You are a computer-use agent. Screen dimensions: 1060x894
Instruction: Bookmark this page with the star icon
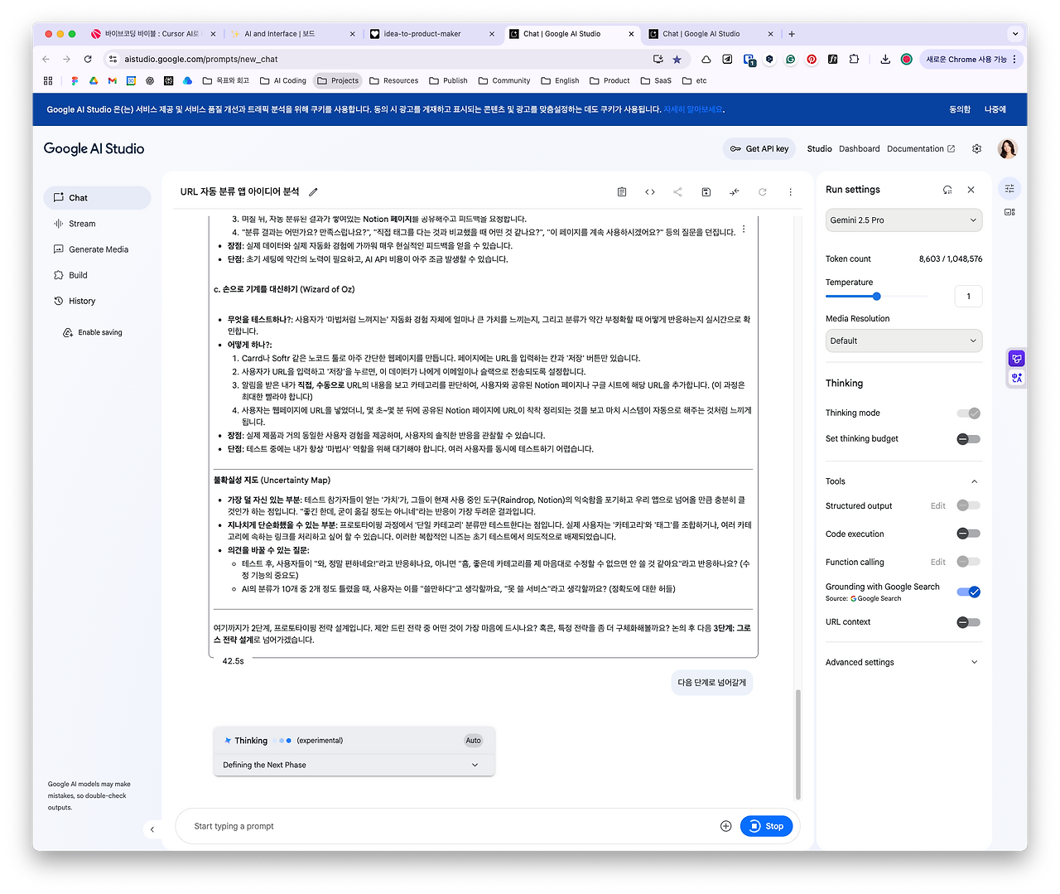tap(677, 60)
